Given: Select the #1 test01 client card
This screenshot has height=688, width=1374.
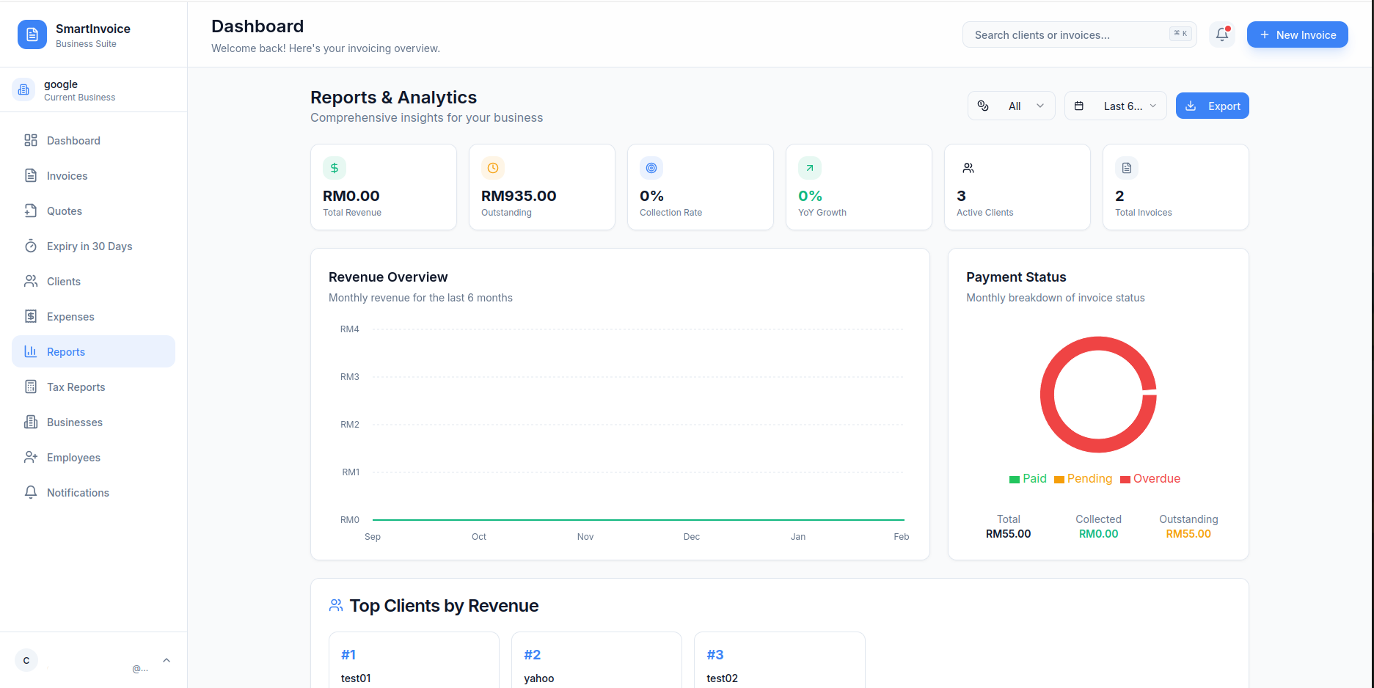Looking at the screenshot, I should pos(414,660).
